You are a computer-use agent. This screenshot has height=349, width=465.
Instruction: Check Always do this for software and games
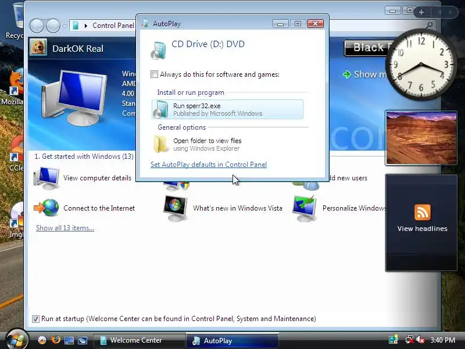coord(154,74)
